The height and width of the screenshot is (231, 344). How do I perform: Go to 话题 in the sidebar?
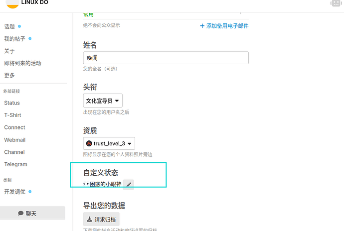tap(9, 26)
